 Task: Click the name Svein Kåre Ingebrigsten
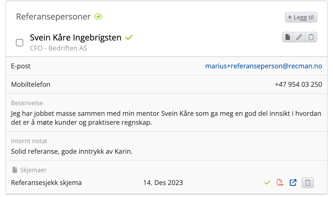pyautogui.click(x=76, y=37)
